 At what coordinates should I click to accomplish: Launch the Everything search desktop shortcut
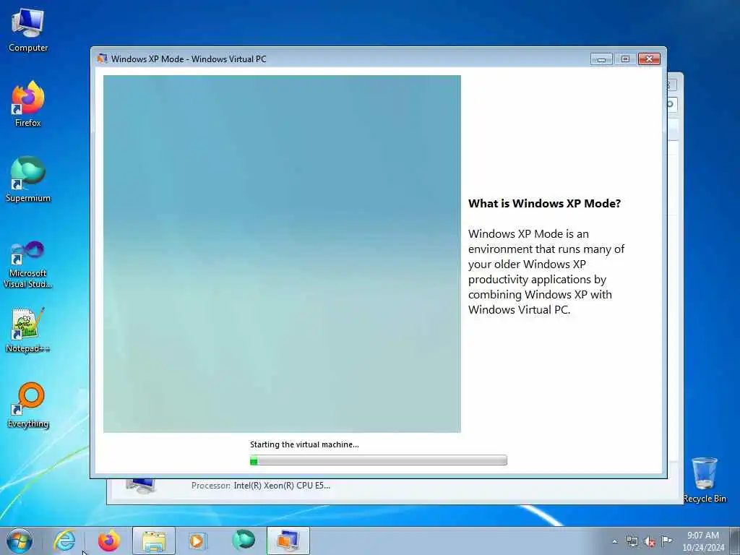[x=28, y=405]
